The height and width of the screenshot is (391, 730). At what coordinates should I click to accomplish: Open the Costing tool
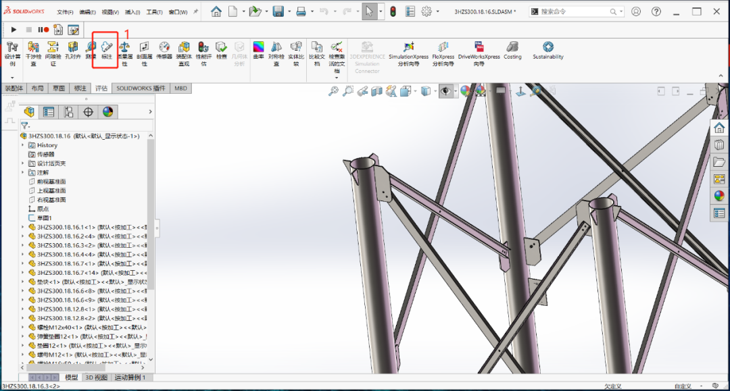tap(512, 50)
